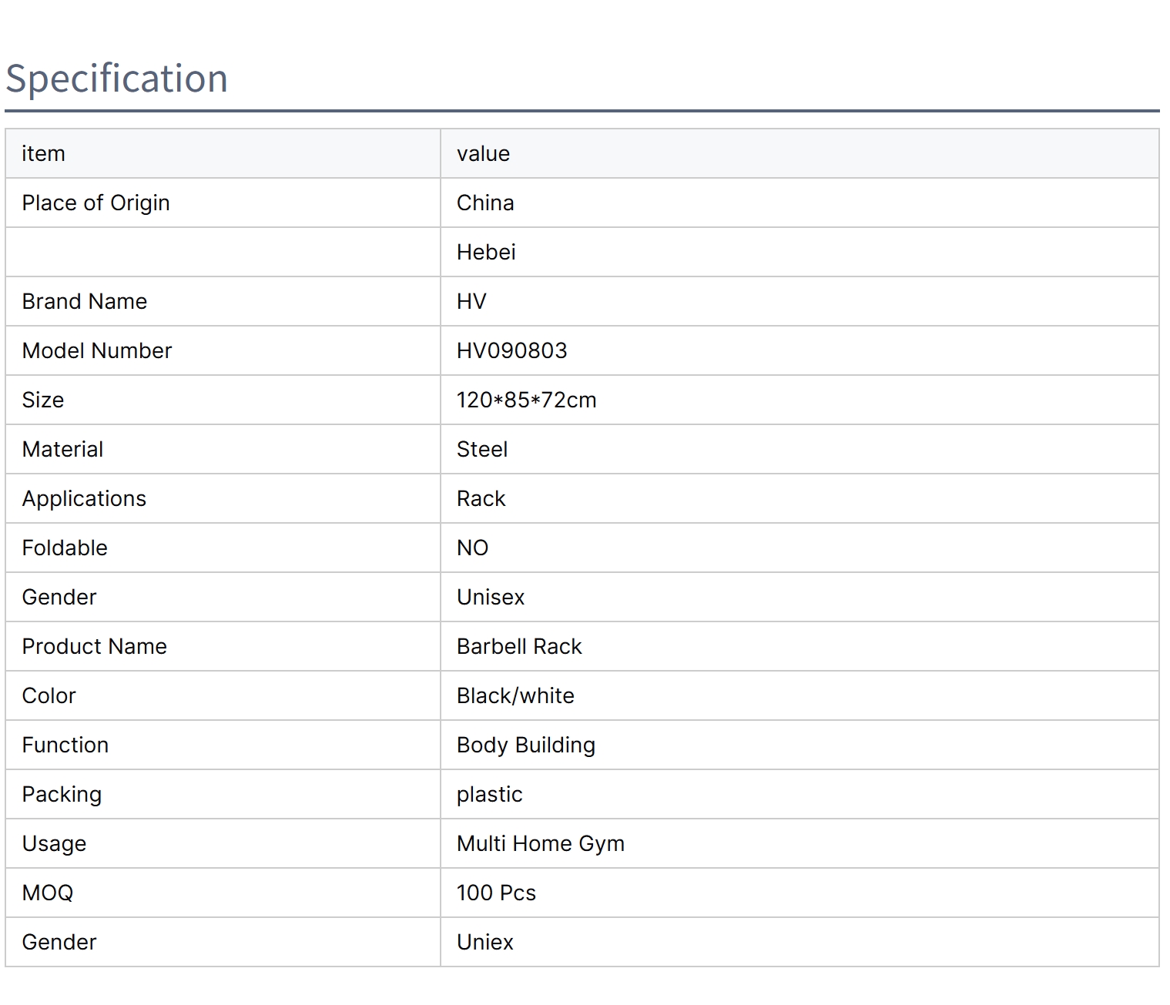The height and width of the screenshot is (1005, 1170).
Task: Select the 'item' column header
Action: (x=43, y=154)
